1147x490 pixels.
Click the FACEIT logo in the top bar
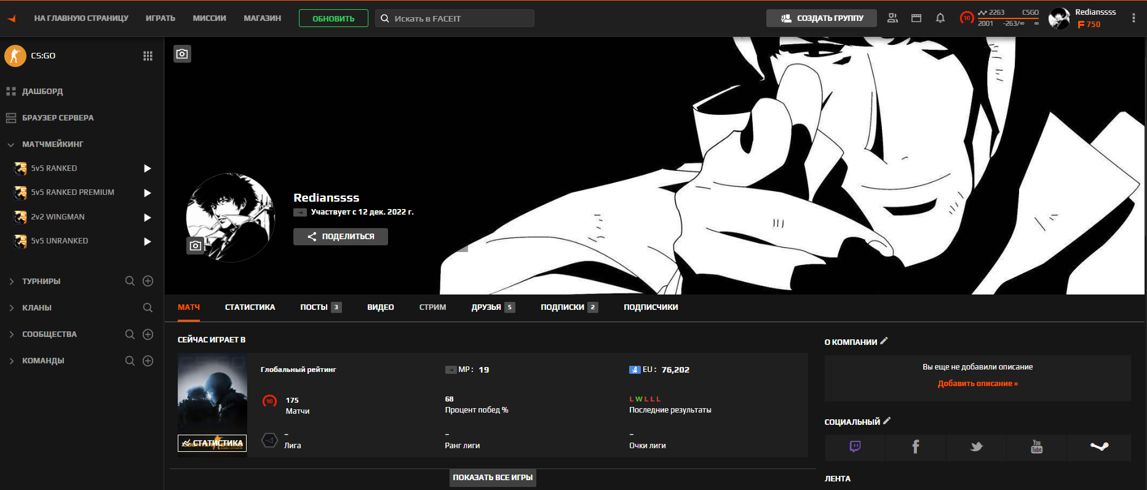click(x=12, y=18)
